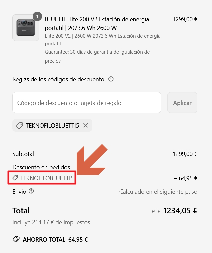This screenshot has height=253, width=212.
Task: Click the TEKNOFILOBLUETTI5 applied coupon chip
Action: (52, 125)
